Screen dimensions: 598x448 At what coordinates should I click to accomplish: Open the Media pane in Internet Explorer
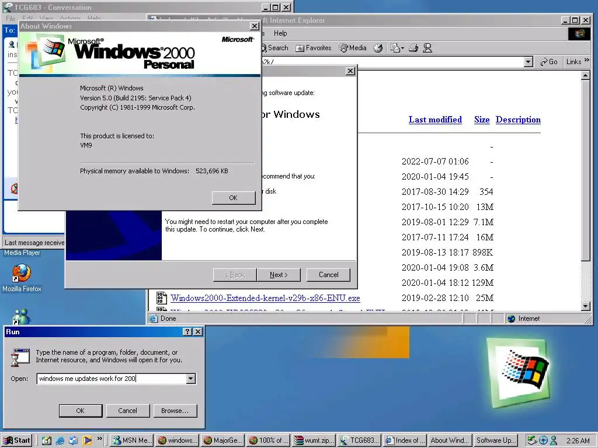pos(353,48)
